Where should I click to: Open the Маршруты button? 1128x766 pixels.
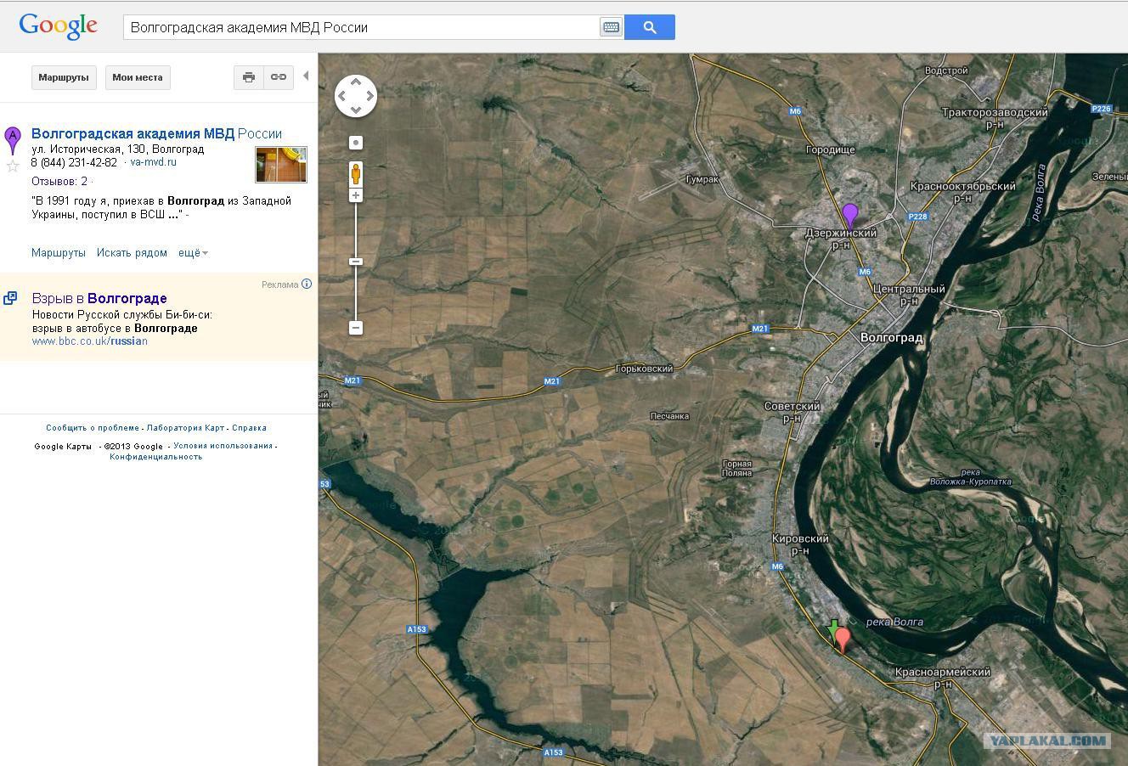(64, 77)
